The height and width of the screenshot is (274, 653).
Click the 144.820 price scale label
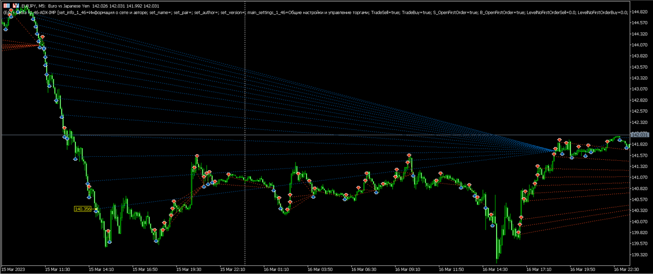[640, 12]
